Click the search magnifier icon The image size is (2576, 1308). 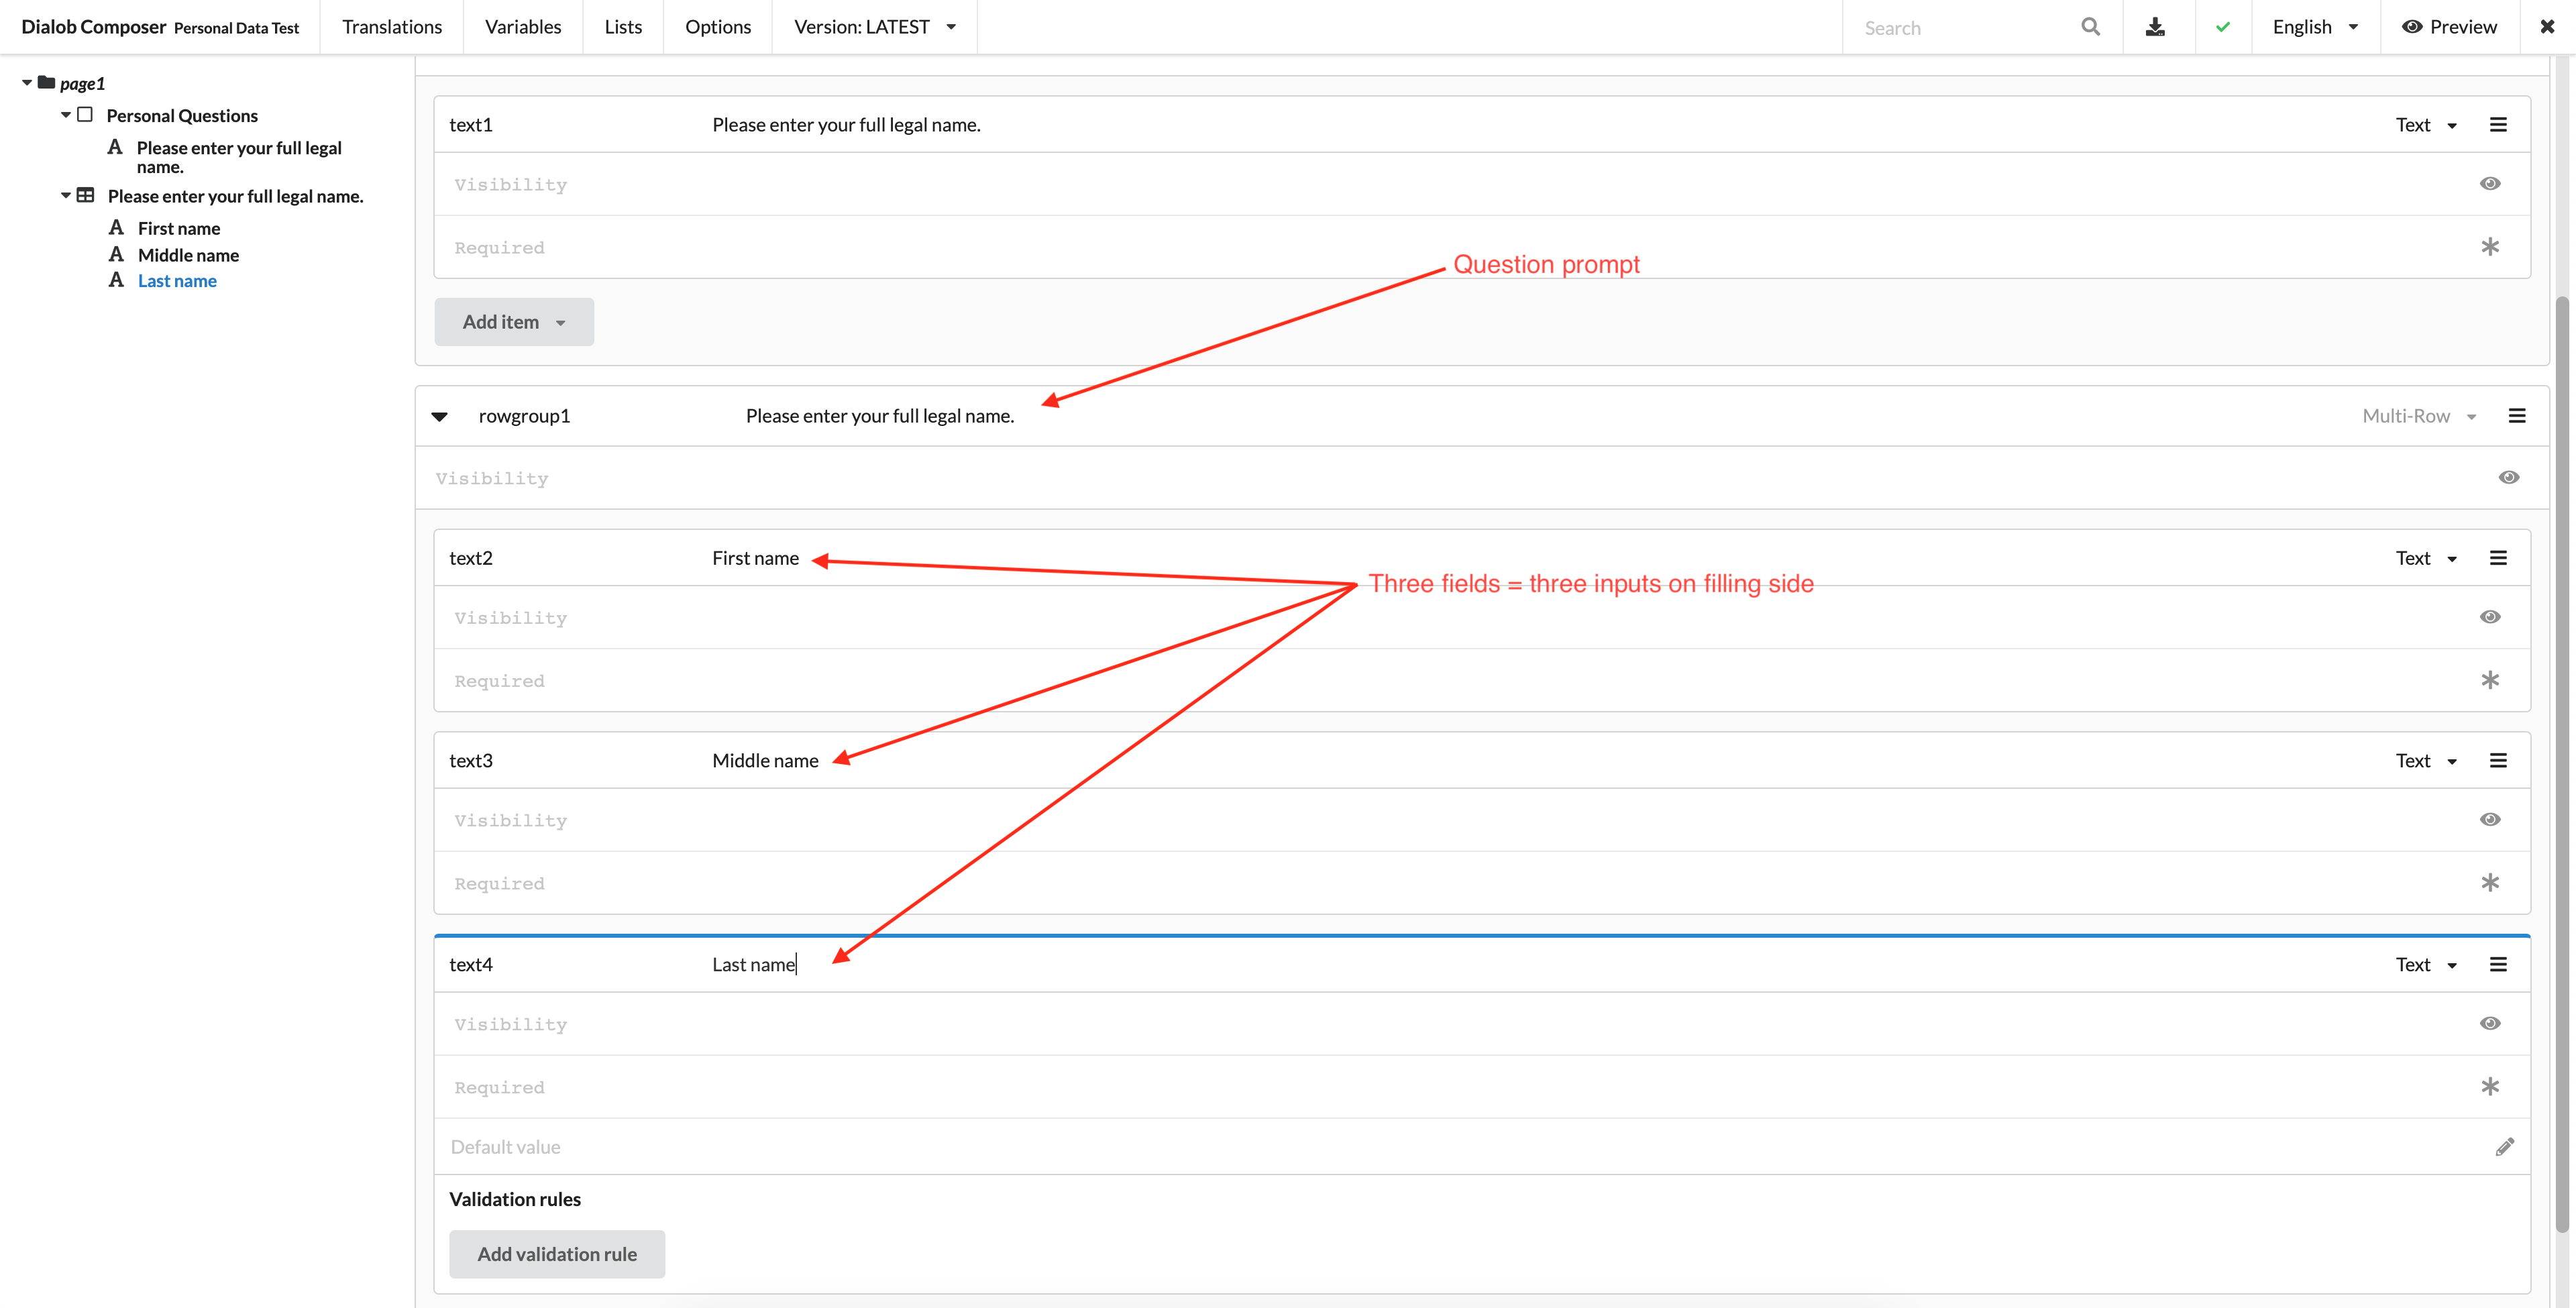(x=2090, y=27)
